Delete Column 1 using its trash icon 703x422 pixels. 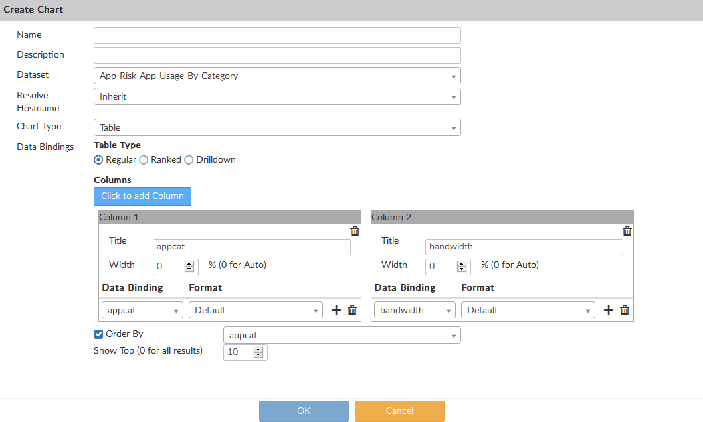coord(355,231)
